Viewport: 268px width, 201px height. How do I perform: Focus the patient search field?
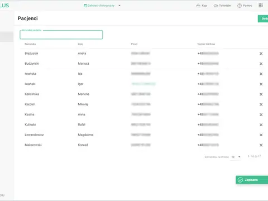click(61, 35)
